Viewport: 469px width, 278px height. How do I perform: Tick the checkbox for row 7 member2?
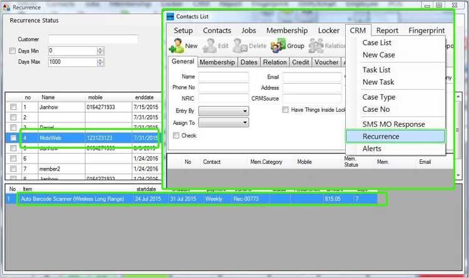(13, 169)
